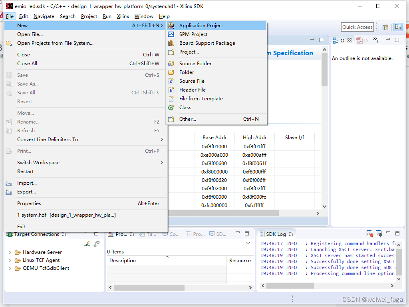
Task: Select Board Support Package entry
Action: point(216,43)
